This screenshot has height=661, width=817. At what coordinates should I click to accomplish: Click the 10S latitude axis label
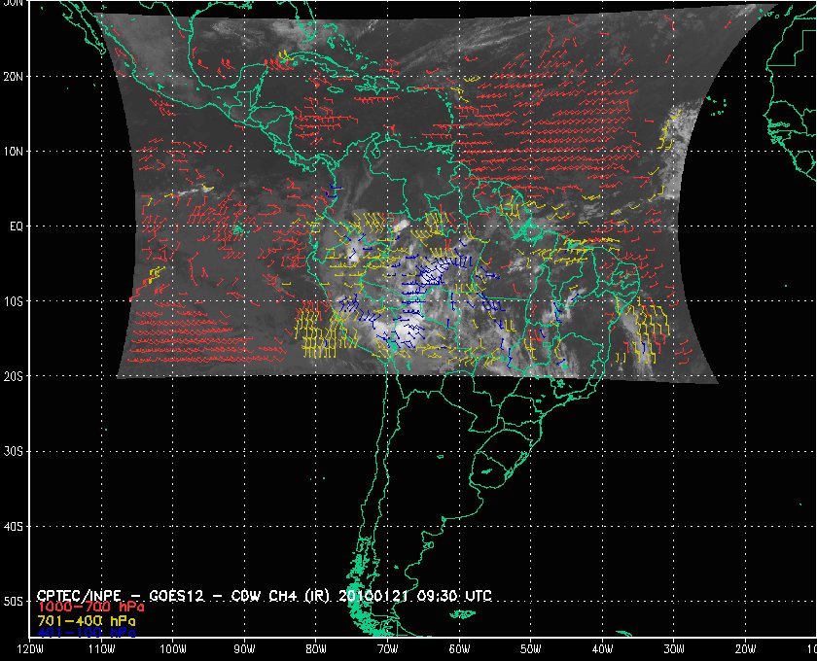(13, 301)
